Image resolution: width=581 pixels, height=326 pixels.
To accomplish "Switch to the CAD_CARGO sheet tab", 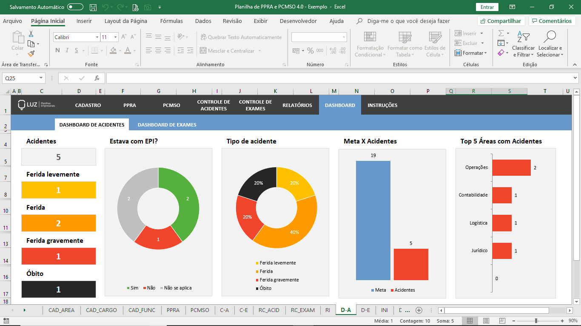I will click(x=101, y=310).
